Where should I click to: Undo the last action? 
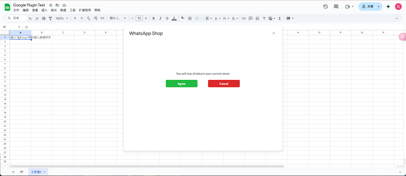[30, 18]
